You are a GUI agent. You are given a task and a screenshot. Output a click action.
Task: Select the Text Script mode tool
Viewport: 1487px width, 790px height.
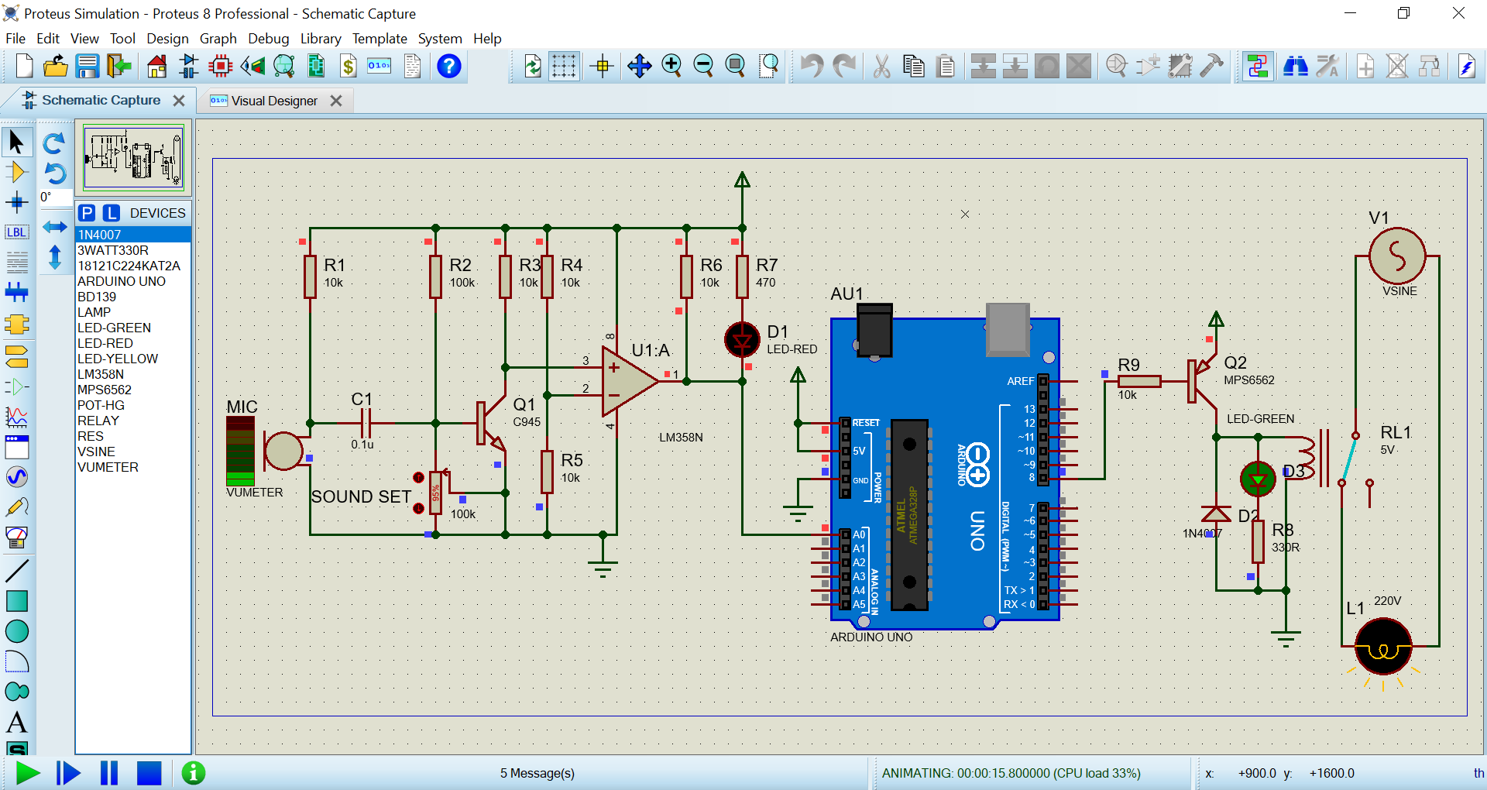point(16,263)
